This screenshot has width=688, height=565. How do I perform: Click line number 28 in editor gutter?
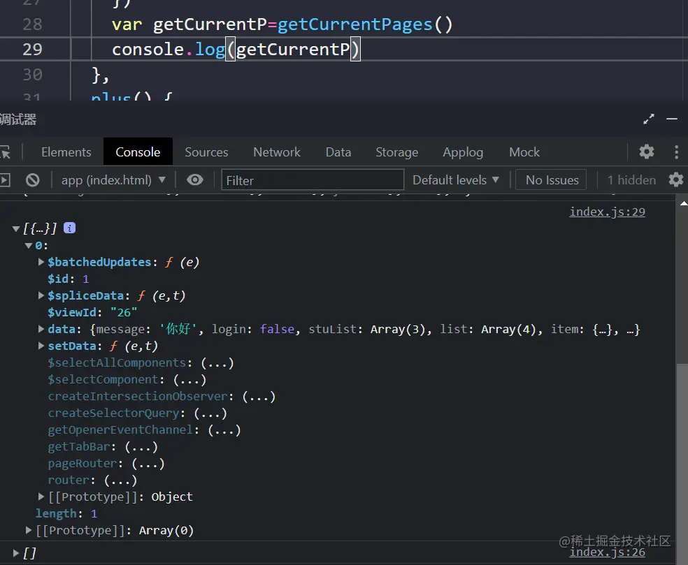32,24
